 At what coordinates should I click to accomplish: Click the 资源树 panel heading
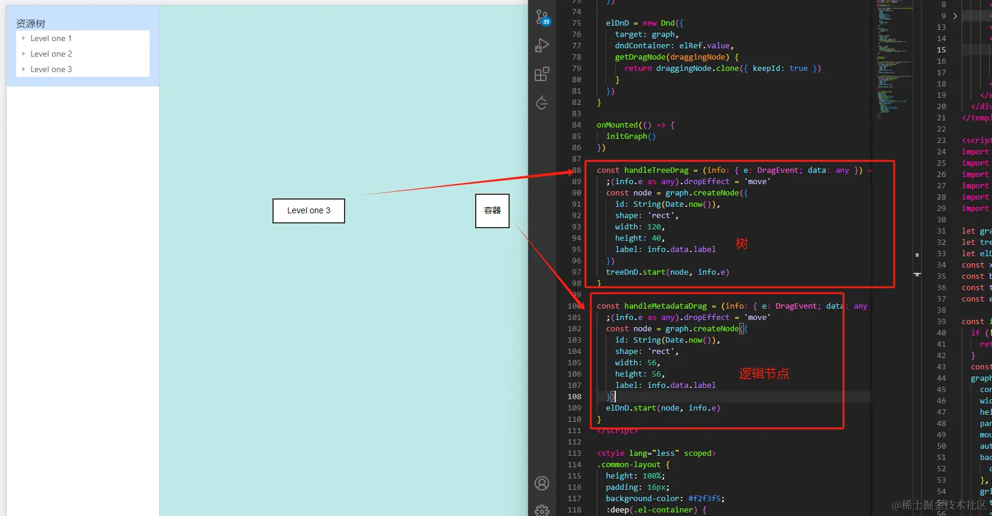point(30,23)
